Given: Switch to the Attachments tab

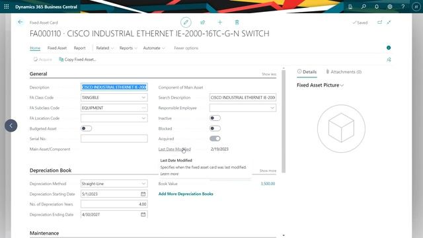Looking at the screenshot, I should [x=344, y=72].
